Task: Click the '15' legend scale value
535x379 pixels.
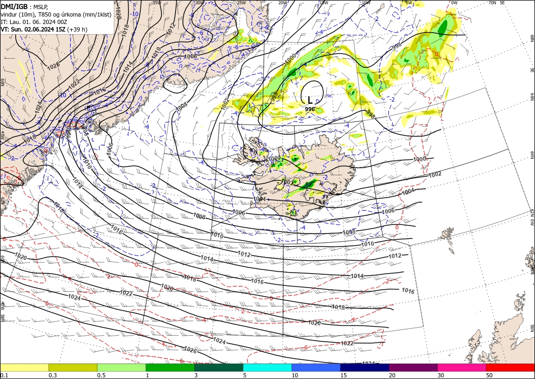Action: point(343,375)
